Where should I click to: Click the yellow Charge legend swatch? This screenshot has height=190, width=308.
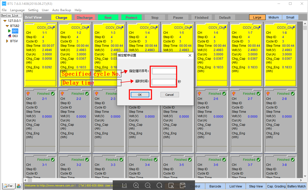[61, 18]
